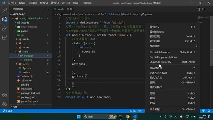
Task: Switch to VS Code taskbar icon
Action: tap(134, 117)
